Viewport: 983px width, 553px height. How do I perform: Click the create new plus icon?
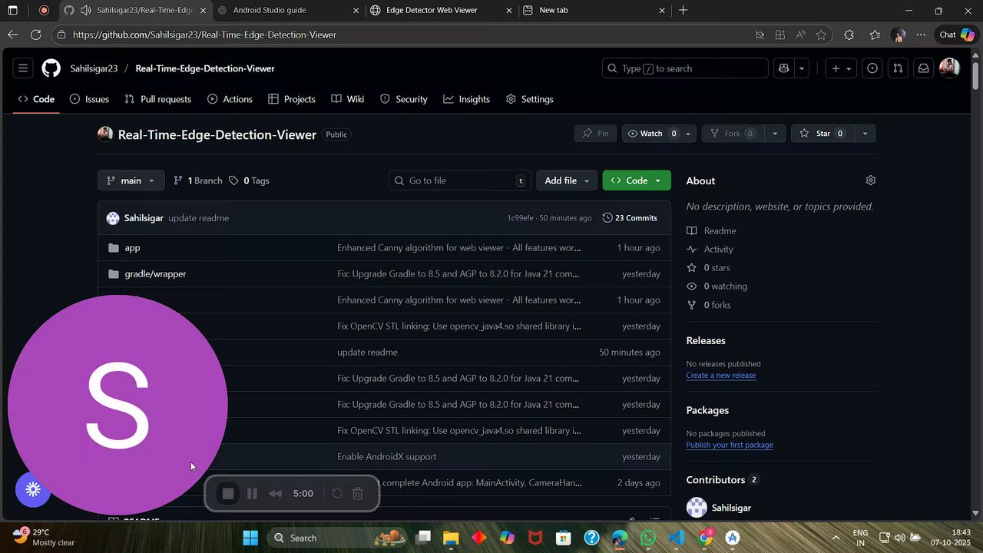point(836,68)
